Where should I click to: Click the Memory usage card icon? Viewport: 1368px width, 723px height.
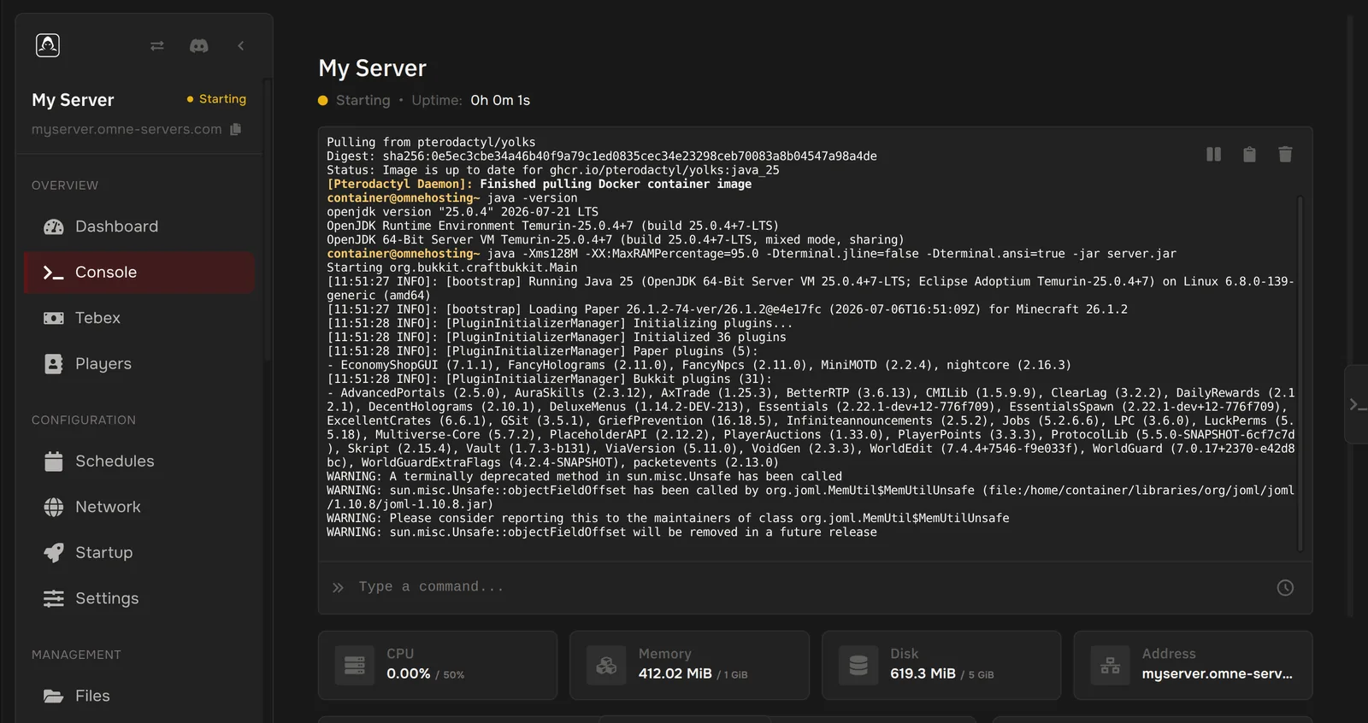(606, 666)
